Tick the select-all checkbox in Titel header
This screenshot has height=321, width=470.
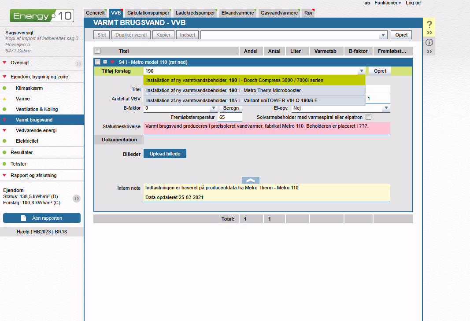(x=98, y=51)
